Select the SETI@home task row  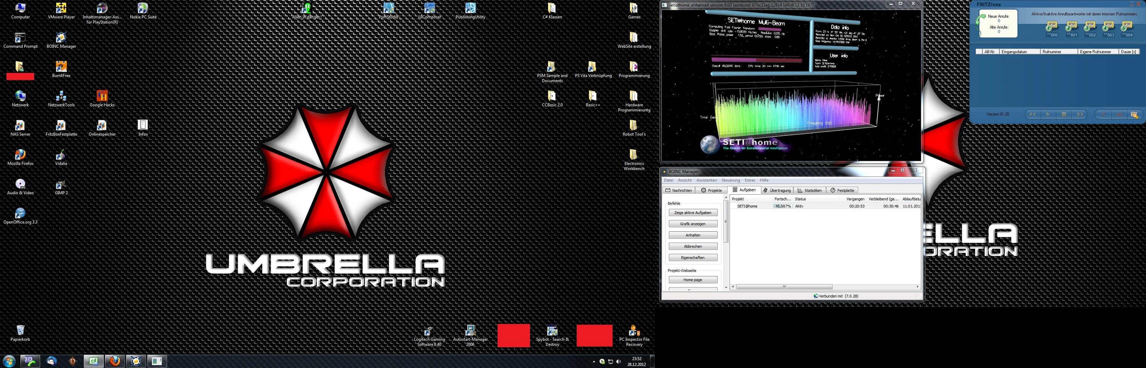click(x=825, y=206)
